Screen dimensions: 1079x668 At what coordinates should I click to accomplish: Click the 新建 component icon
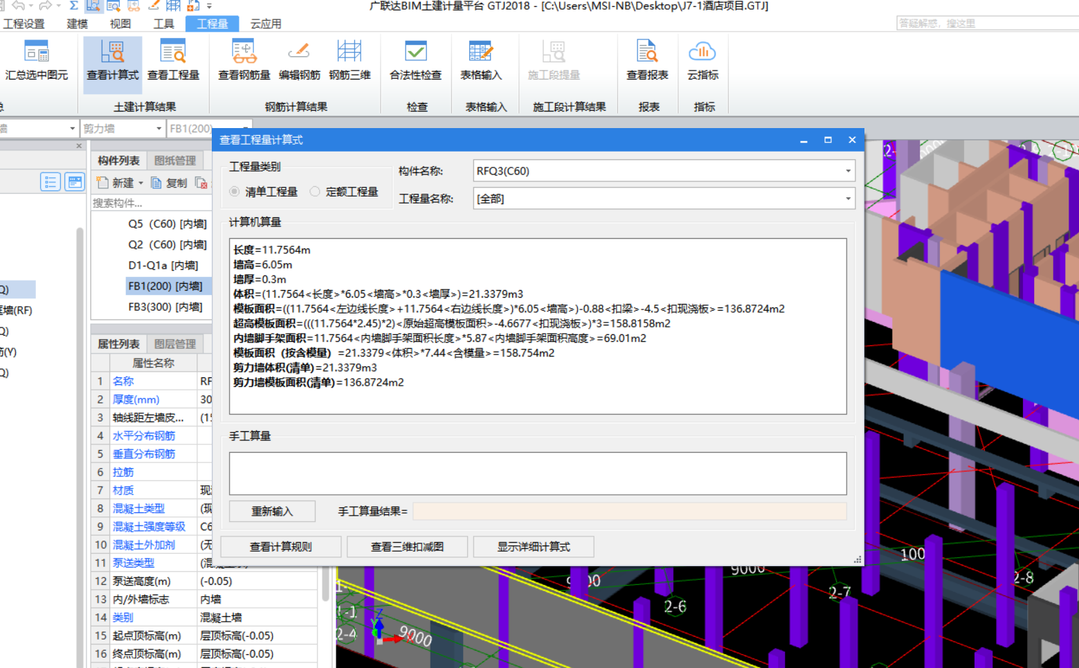pos(102,183)
